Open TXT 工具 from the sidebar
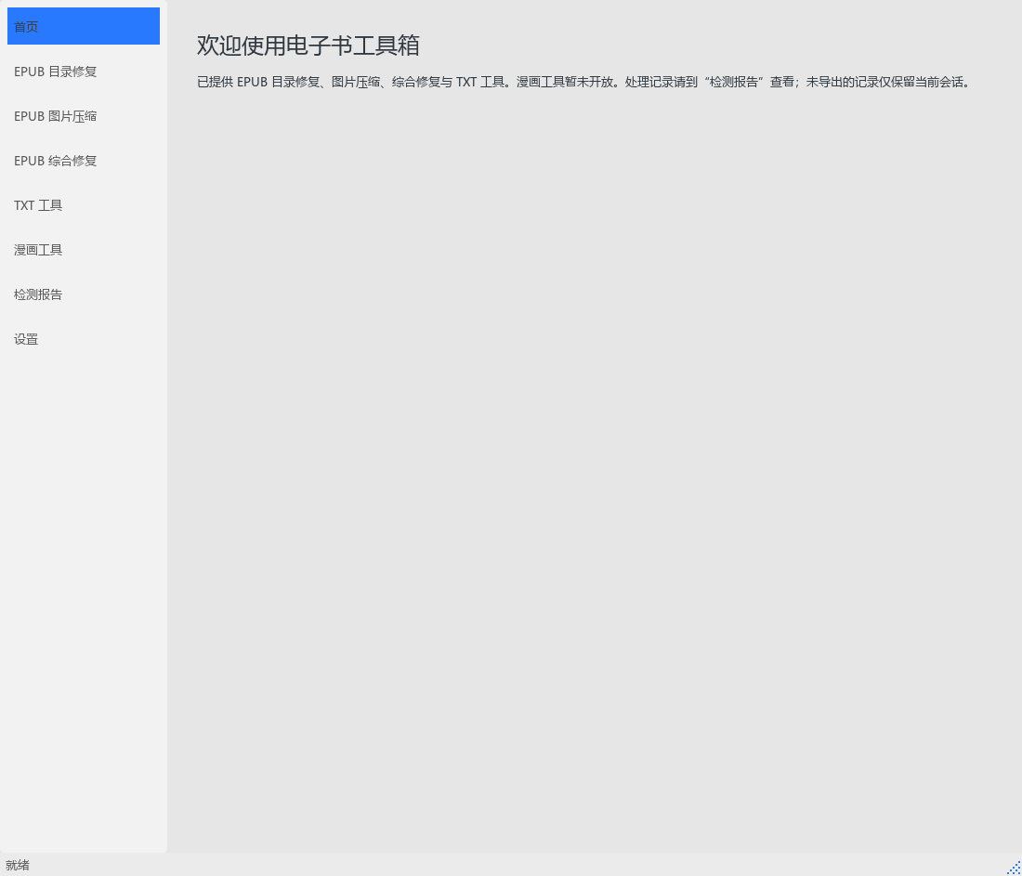This screenshot has width=1022, height=876. point(84,205)
